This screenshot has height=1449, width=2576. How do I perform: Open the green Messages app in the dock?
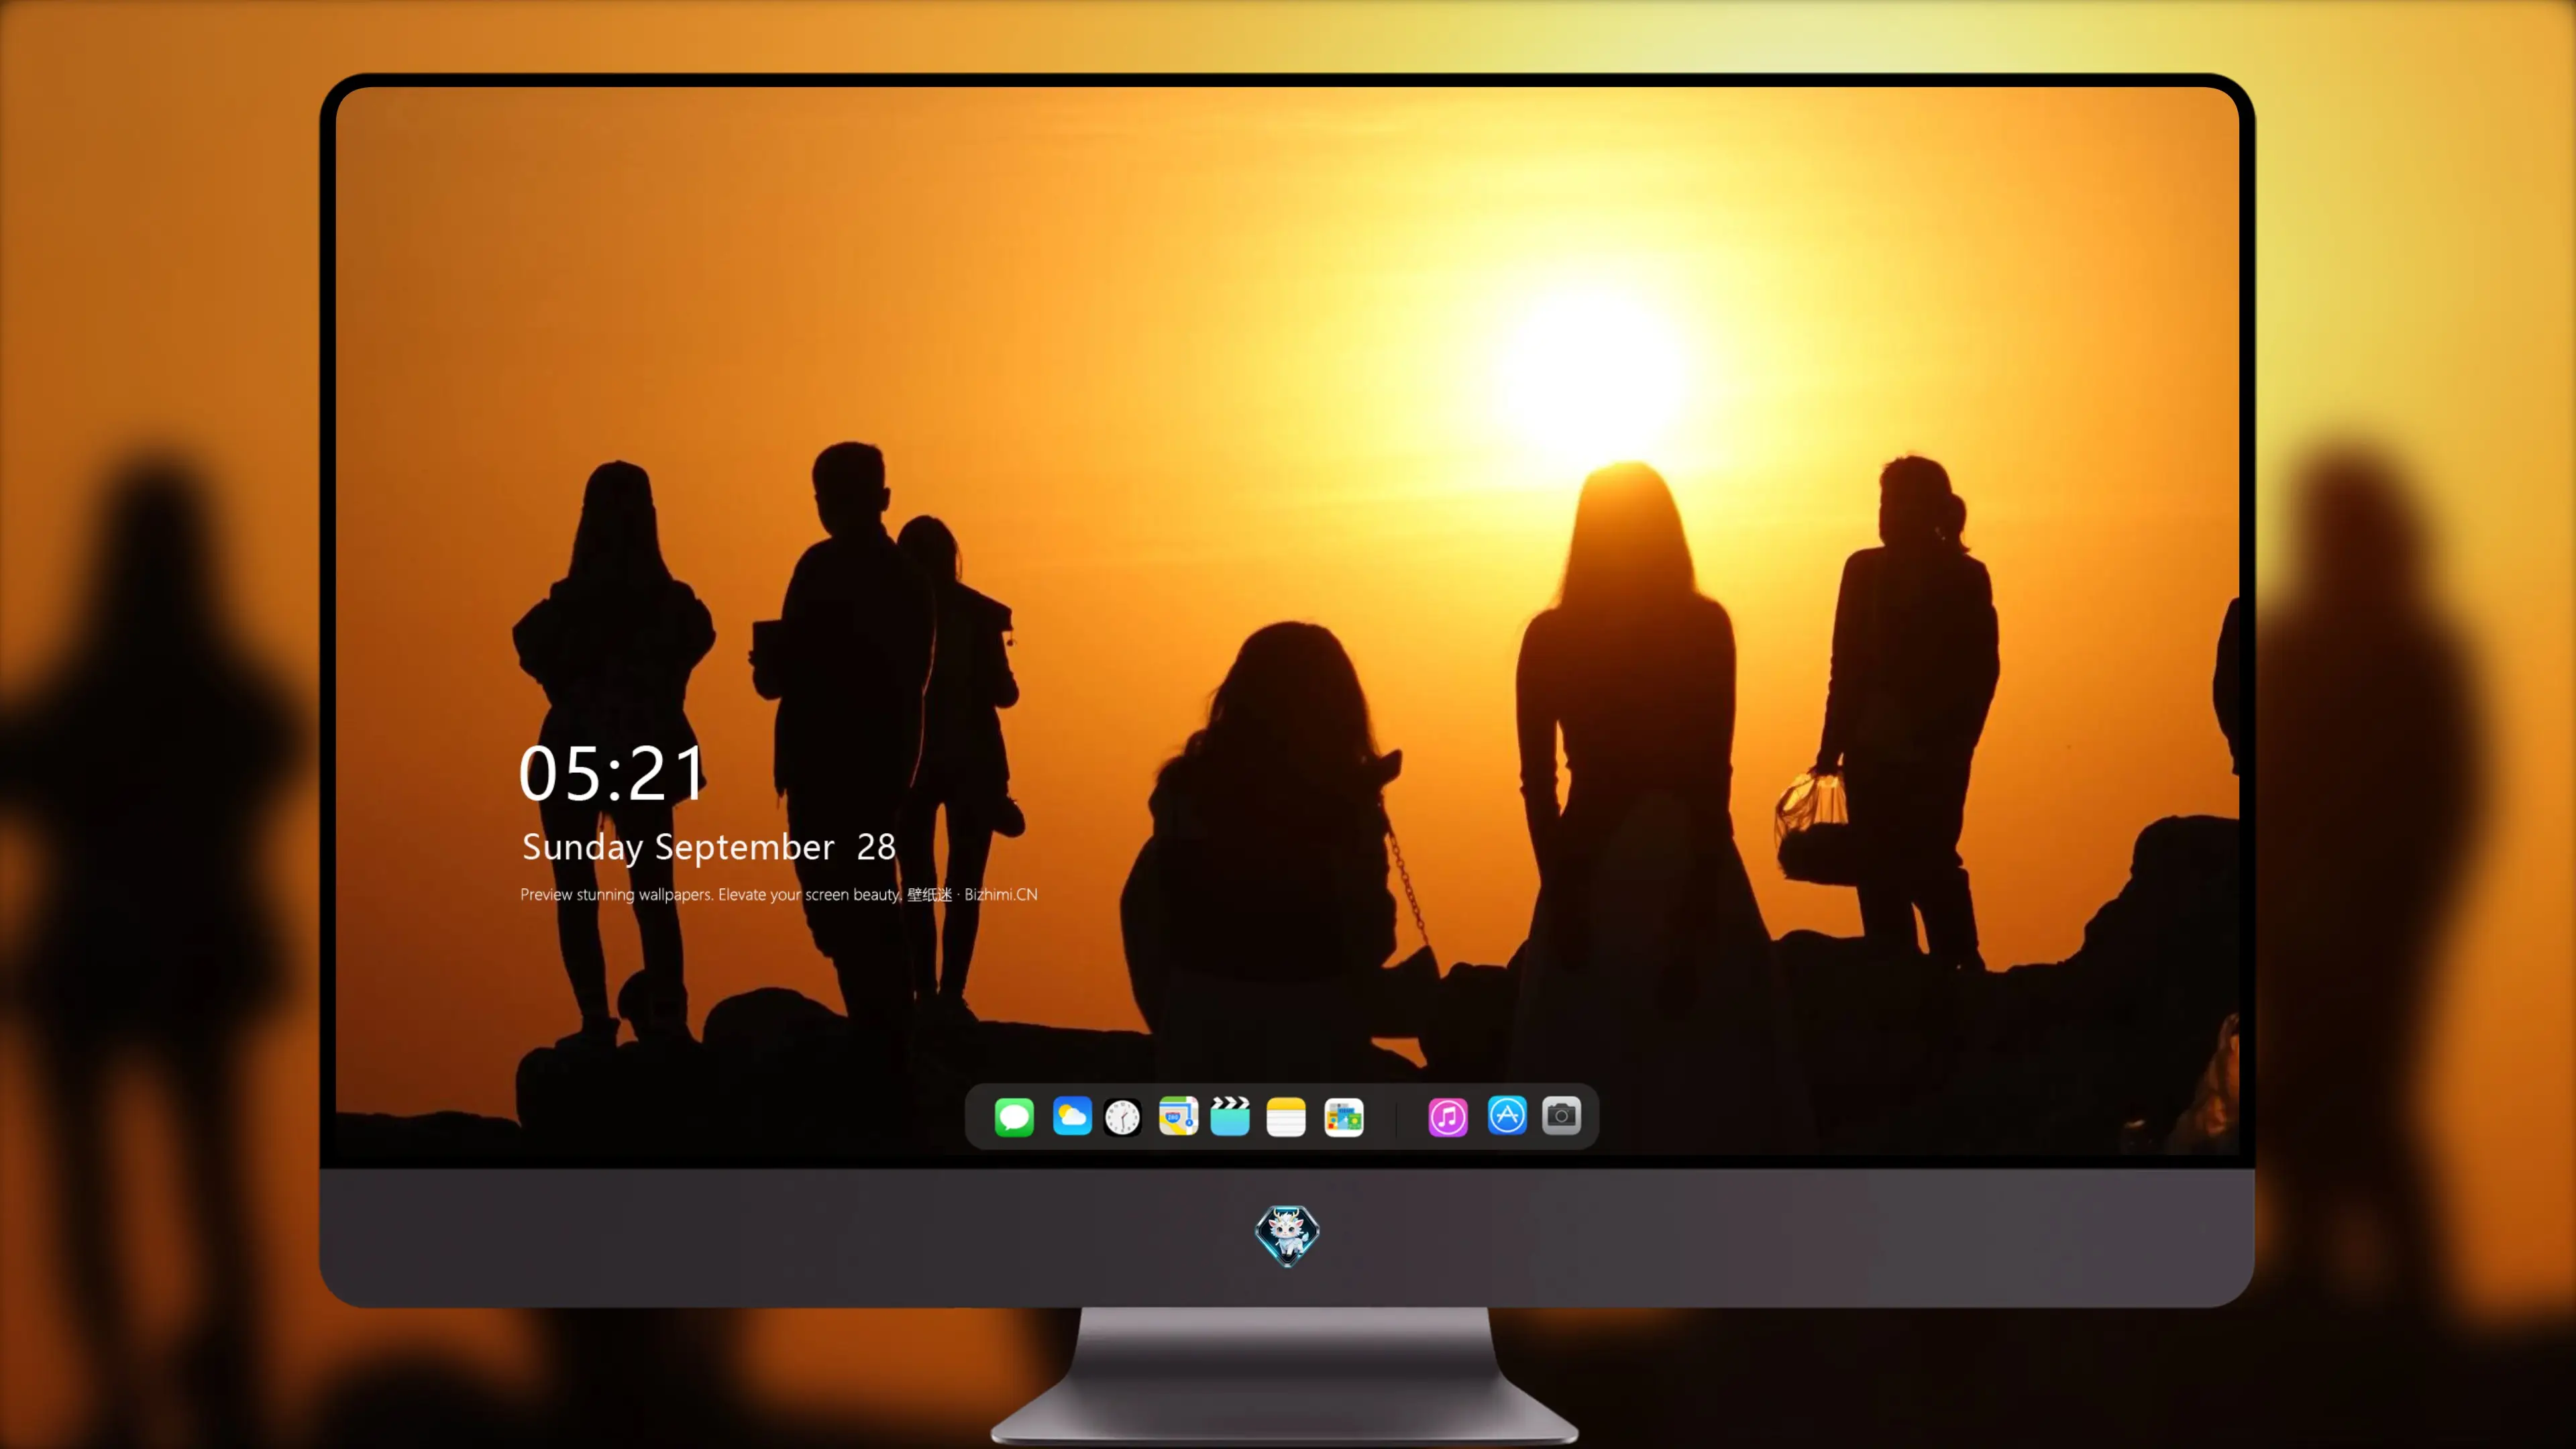[1014, 1116]
